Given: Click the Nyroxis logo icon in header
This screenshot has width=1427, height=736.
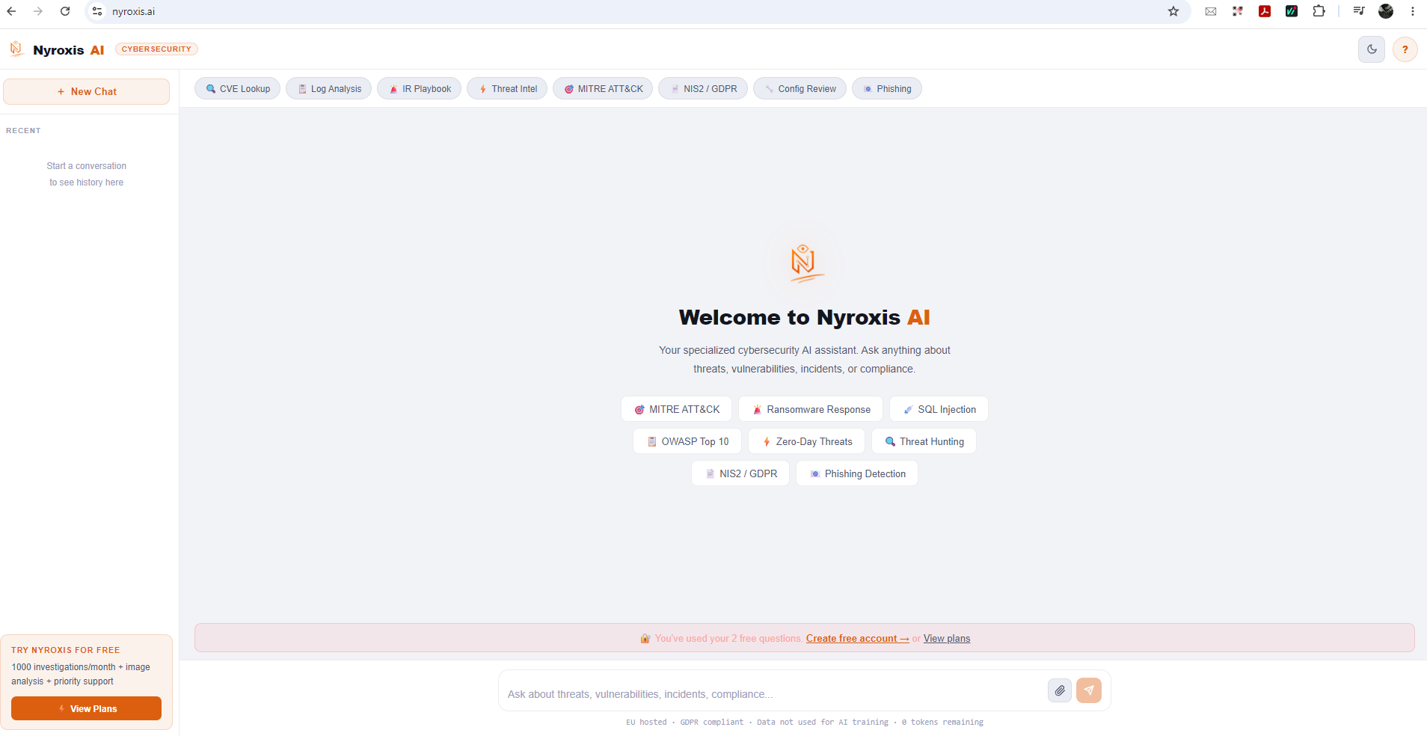Looking at the screenshot, I should click(16, 49).
